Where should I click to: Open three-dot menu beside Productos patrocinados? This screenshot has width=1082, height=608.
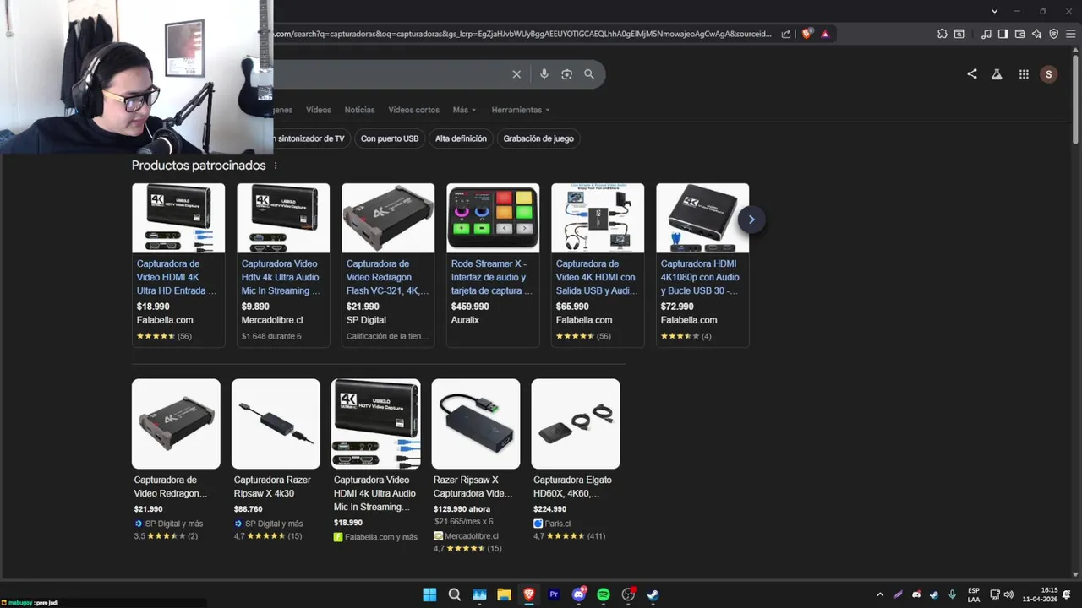[276, 166]
